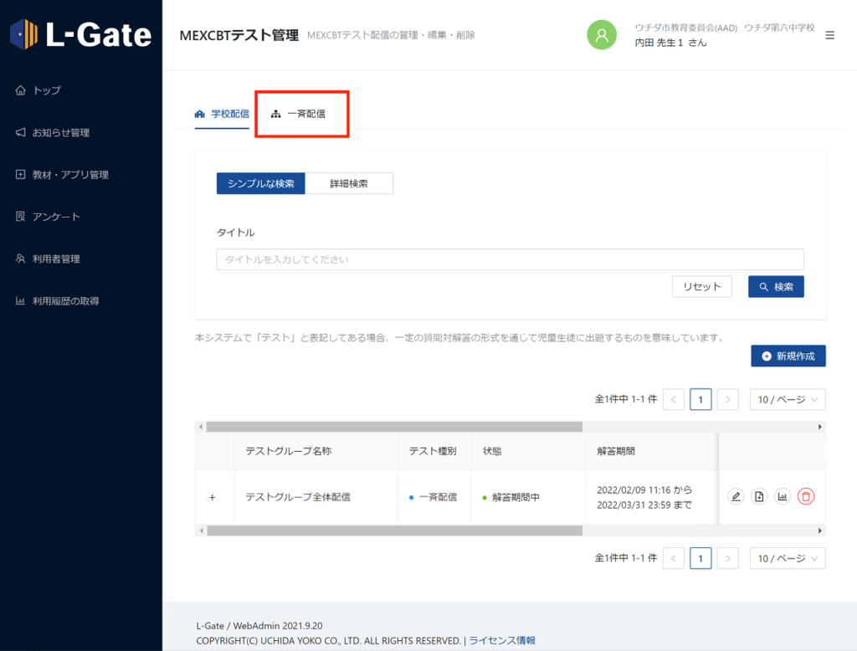Click the テスト種別 column header

click(x=433, y=451)
